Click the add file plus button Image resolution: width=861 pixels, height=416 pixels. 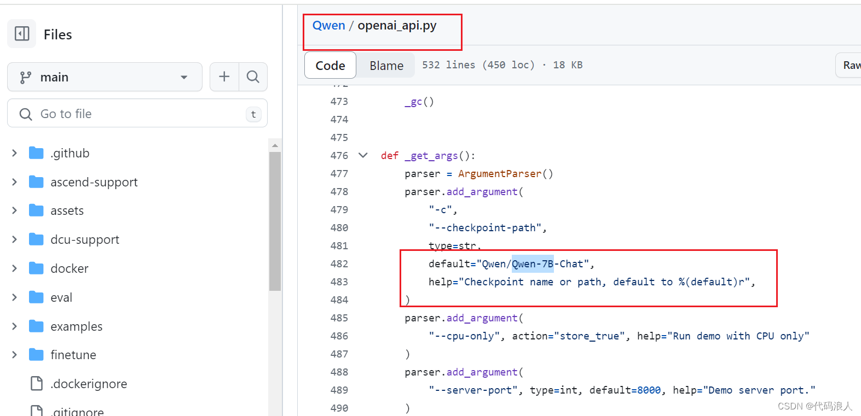click(x=224, y=77)
